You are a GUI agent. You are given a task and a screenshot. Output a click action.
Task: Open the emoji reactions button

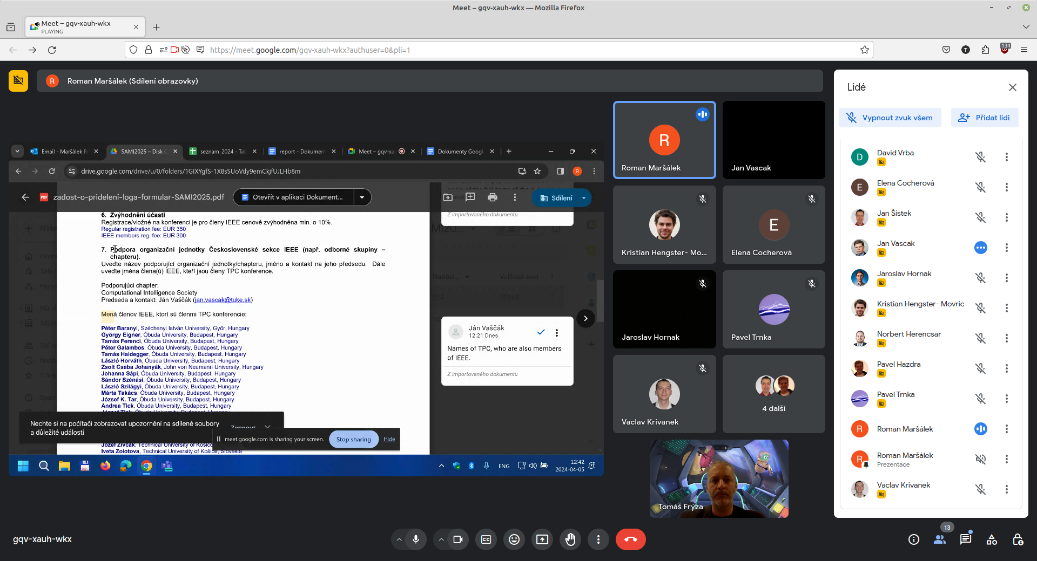pyautogui.click(x=514, y=539)
